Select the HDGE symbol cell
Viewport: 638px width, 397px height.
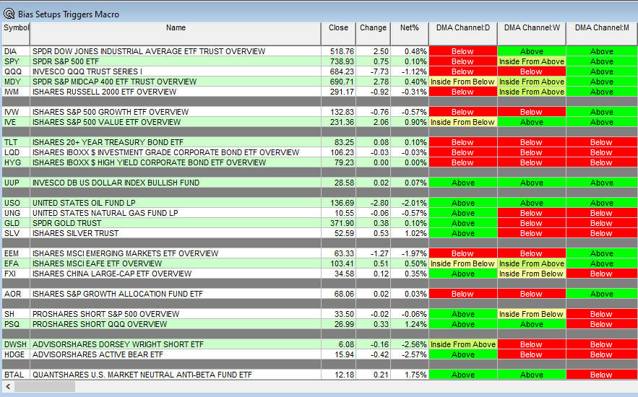[16, 354]
